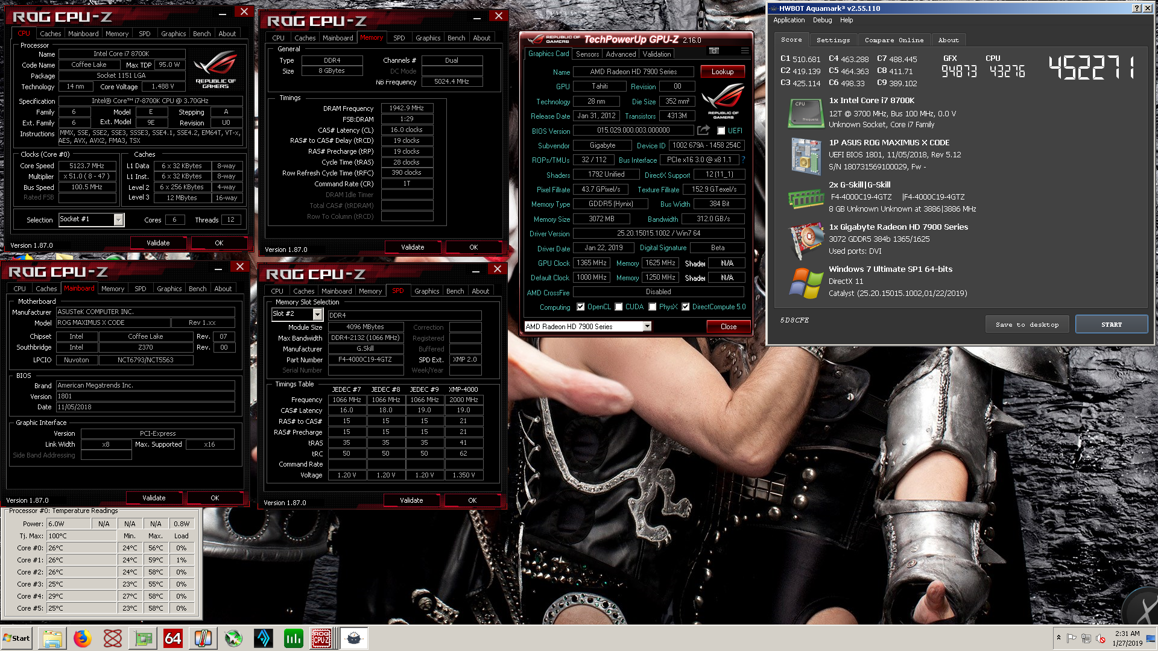Click the Windows Start button
This screenshot has width=1158, height=651.
pos(17,638)
